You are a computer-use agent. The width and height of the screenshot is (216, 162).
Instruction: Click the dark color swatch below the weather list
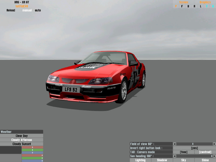click(11, 150)
